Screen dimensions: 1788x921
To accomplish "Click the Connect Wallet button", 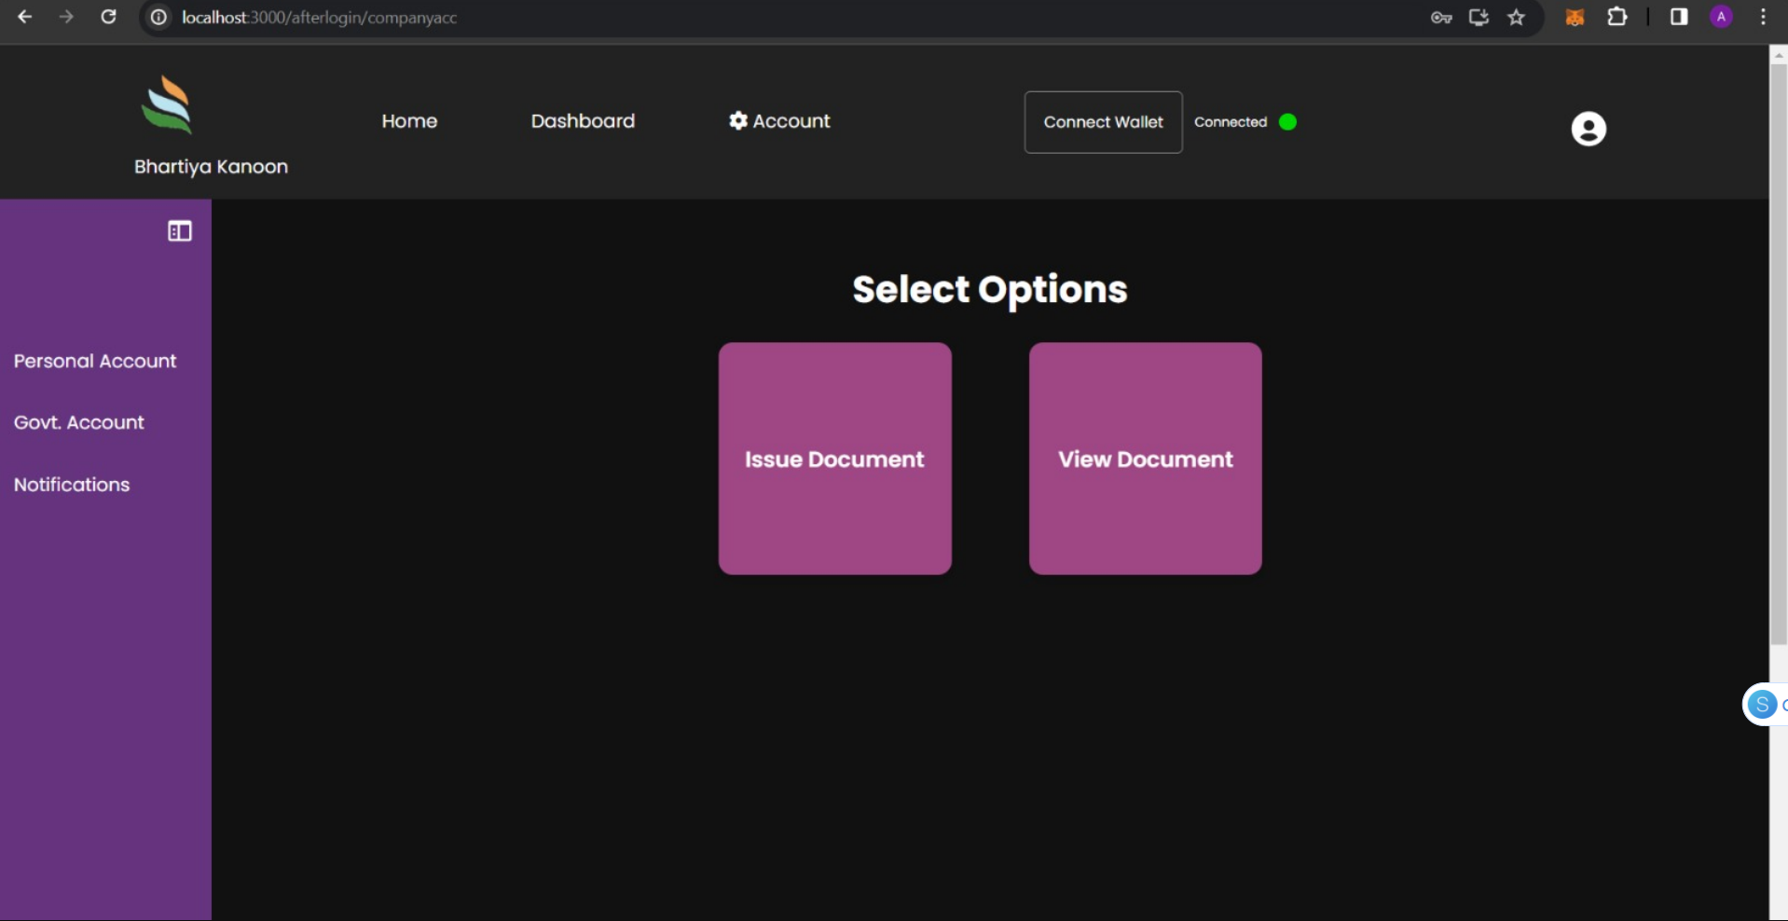I will [x=1104, y=122].
